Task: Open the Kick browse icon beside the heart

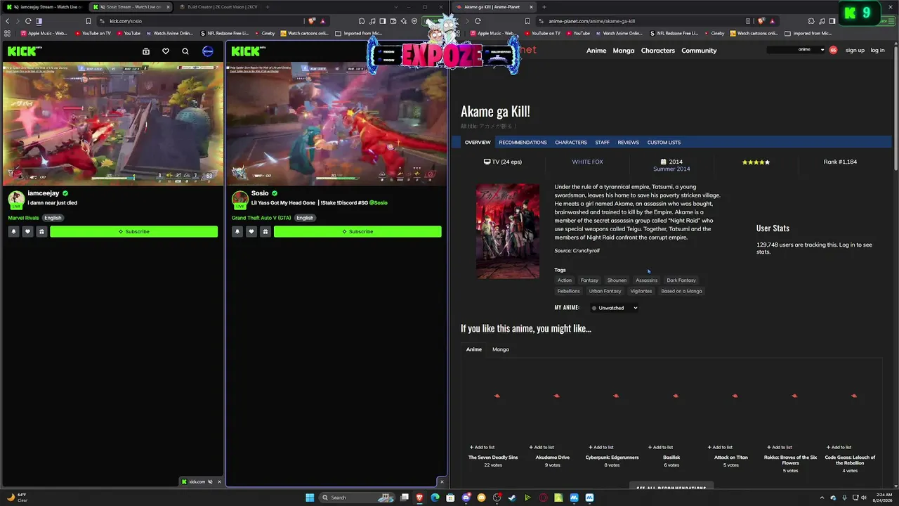Action: coord(146,51)
